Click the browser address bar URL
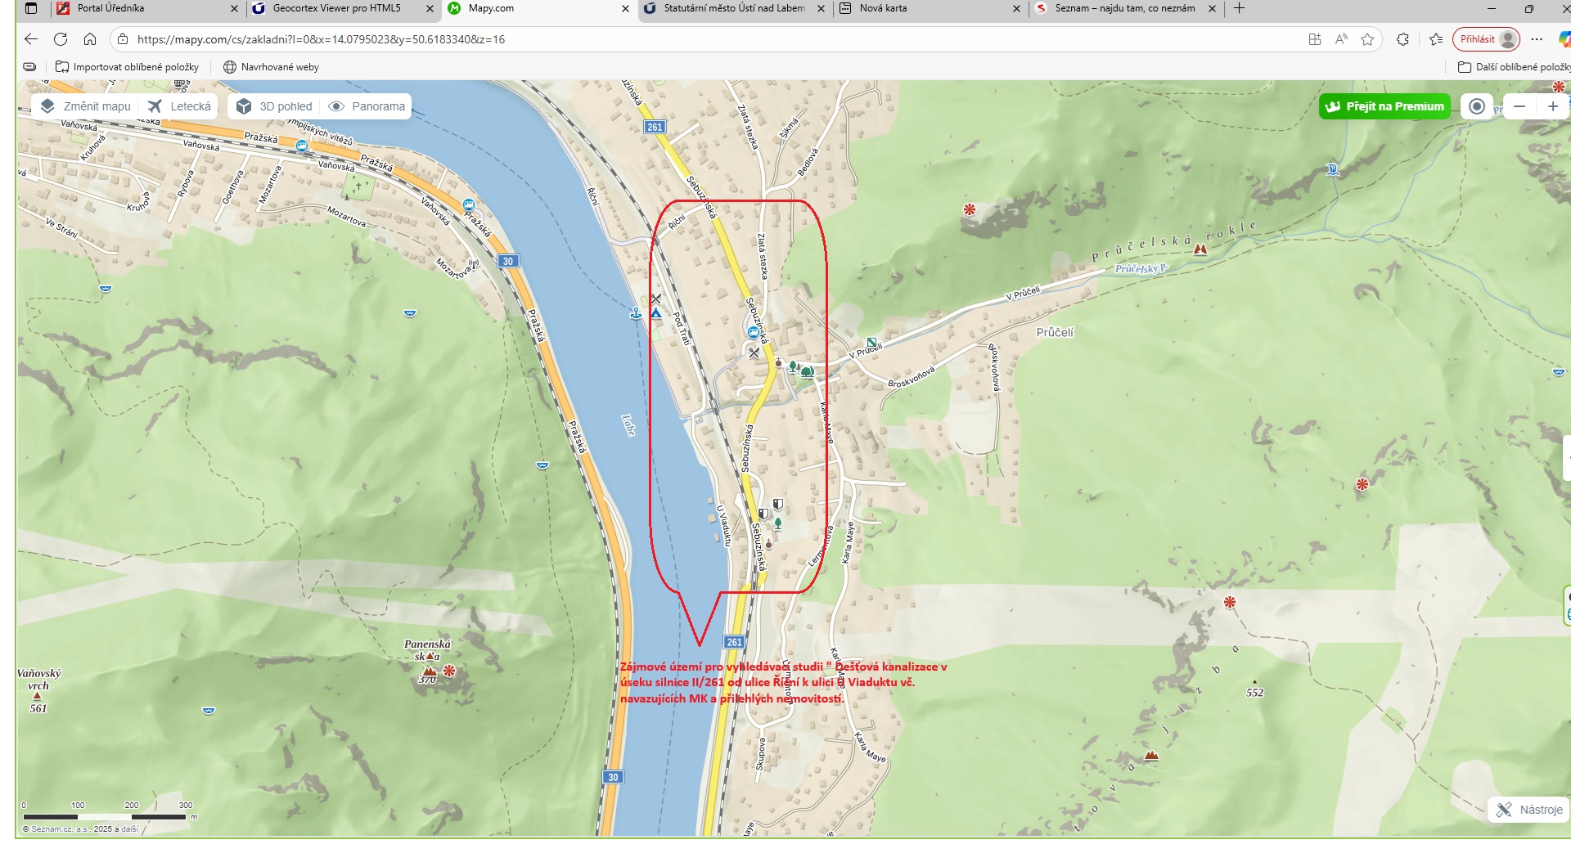The image size is (1571, 844). pyautogui.click(x=321, y=39)
